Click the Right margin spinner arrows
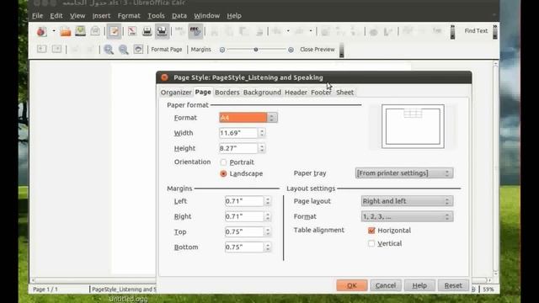 pos(268,217)
